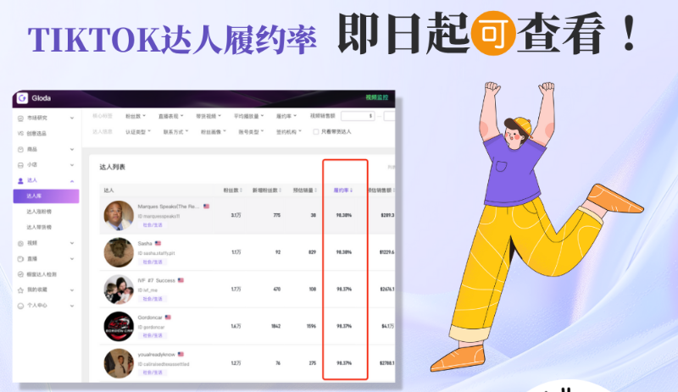Open the 认证类型 filter dropdown
Viewport: 678px width, 392px height.
pos(138,132)
